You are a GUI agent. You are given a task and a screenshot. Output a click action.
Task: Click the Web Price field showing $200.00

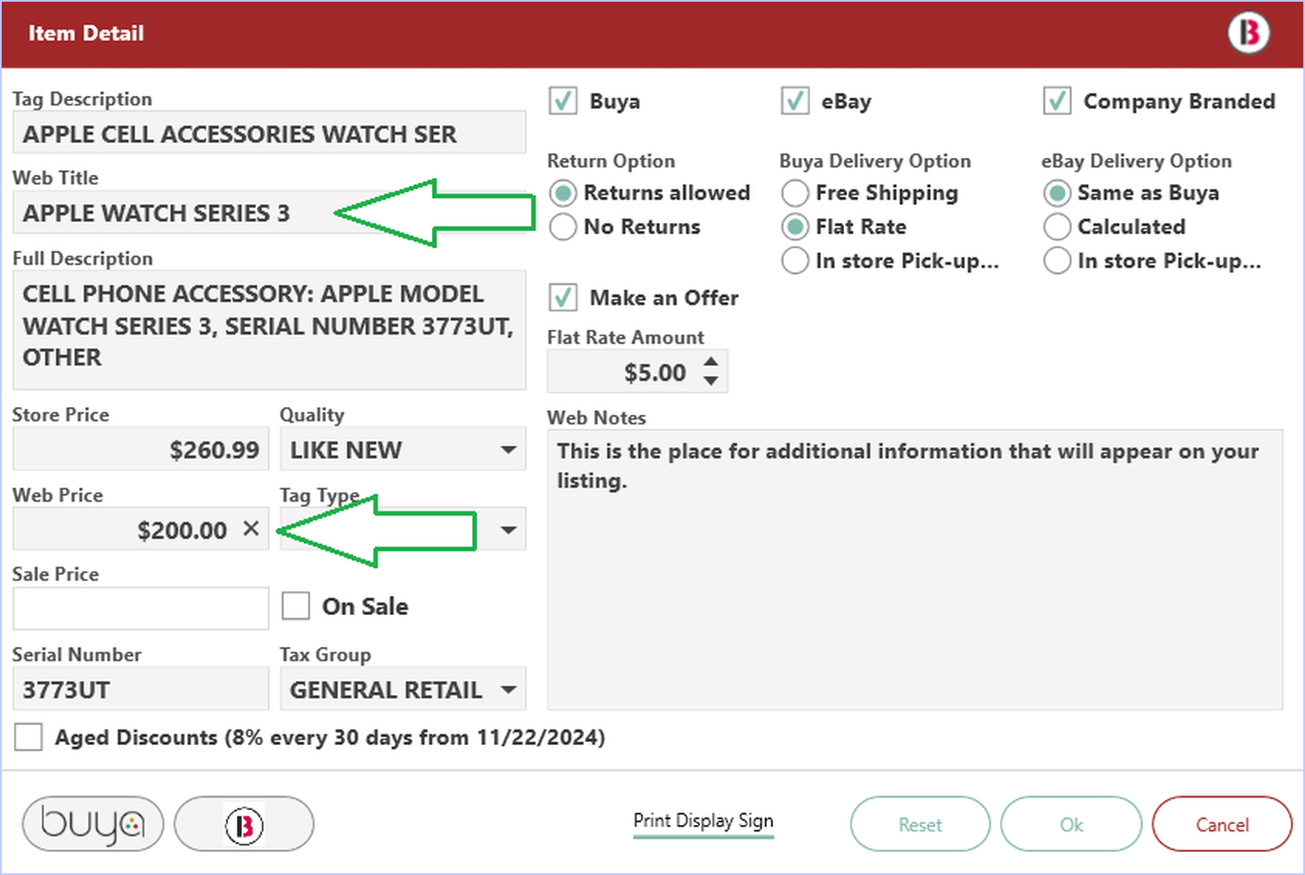(141, 529)
